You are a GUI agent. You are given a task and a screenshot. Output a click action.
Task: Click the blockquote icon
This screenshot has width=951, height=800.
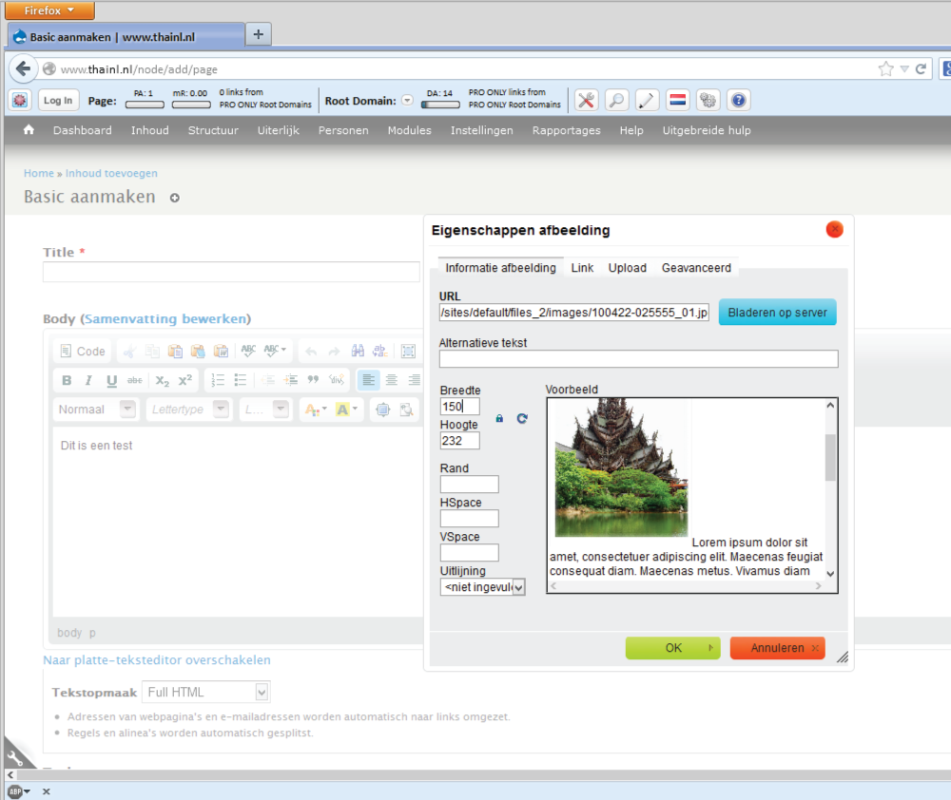(x=312, y=380)
